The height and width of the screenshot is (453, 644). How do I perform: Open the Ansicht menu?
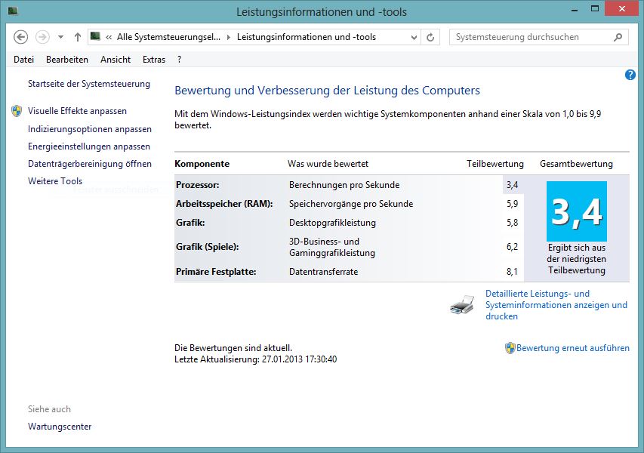point(116,60)
